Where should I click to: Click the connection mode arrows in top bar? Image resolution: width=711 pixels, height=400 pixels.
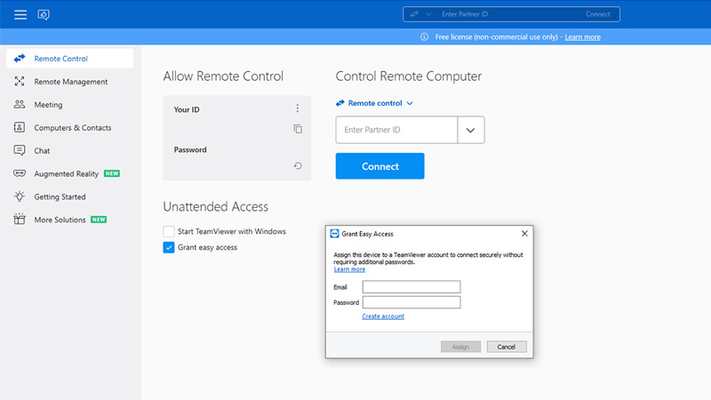(414, 14)
